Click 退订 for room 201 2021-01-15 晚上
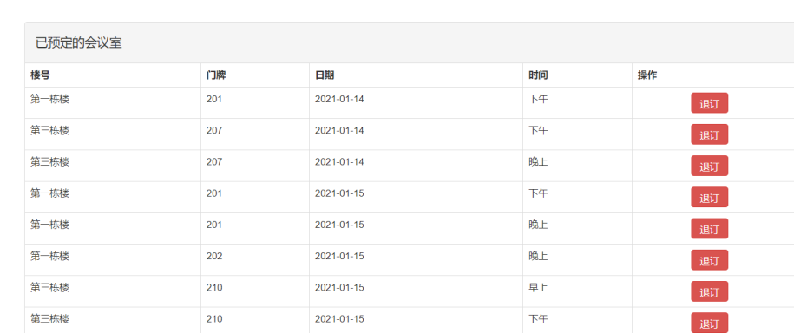The image size is (794, 333). coord(709,228)
